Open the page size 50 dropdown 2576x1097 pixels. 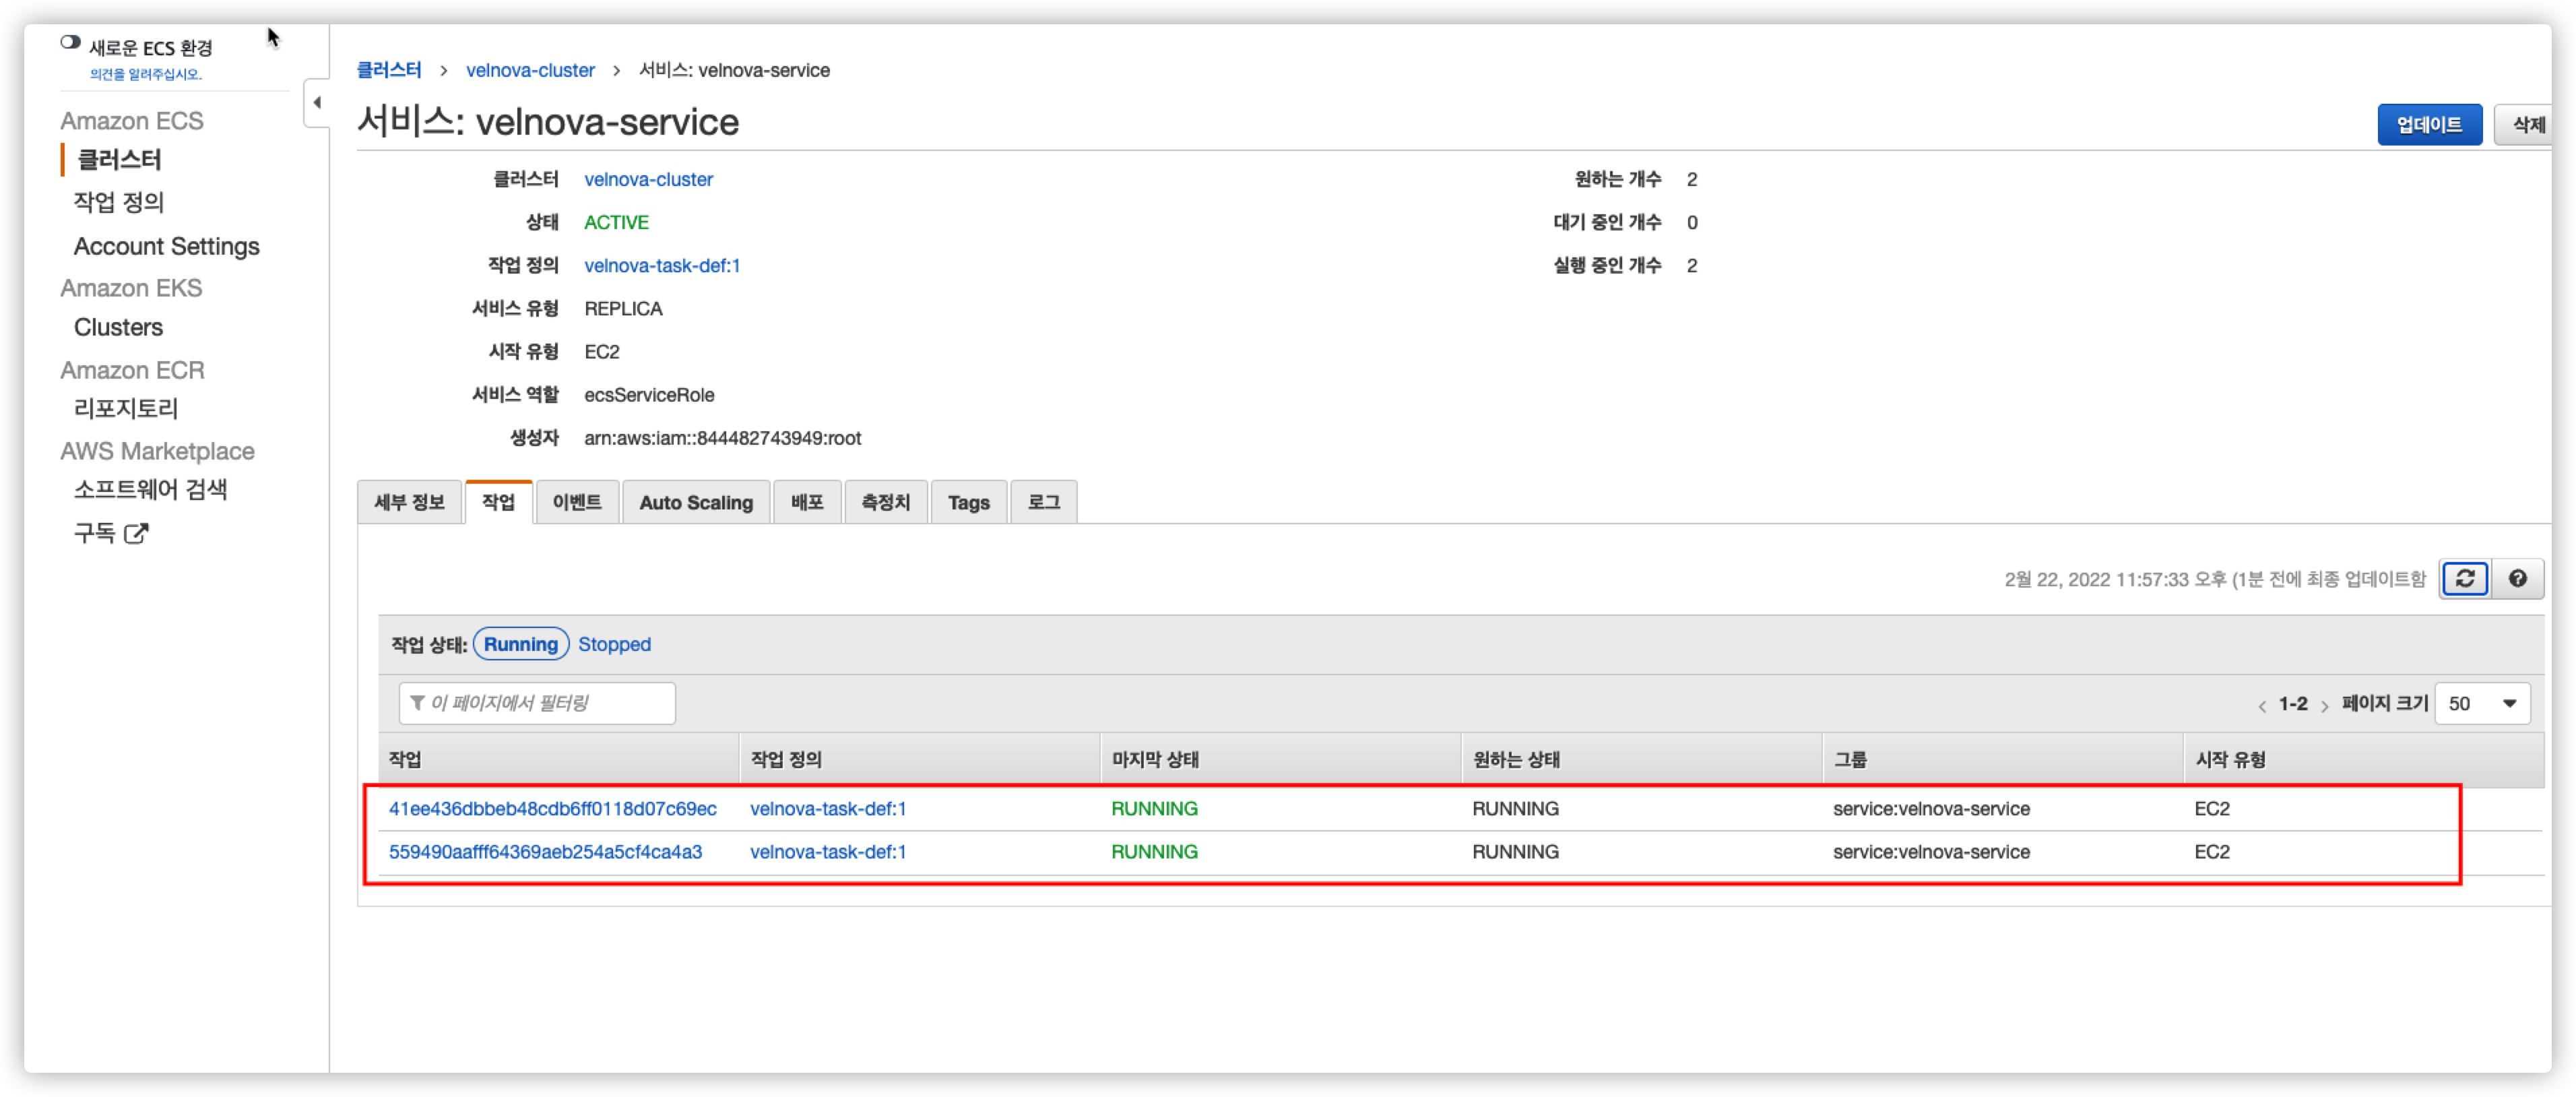(2482, 703)
